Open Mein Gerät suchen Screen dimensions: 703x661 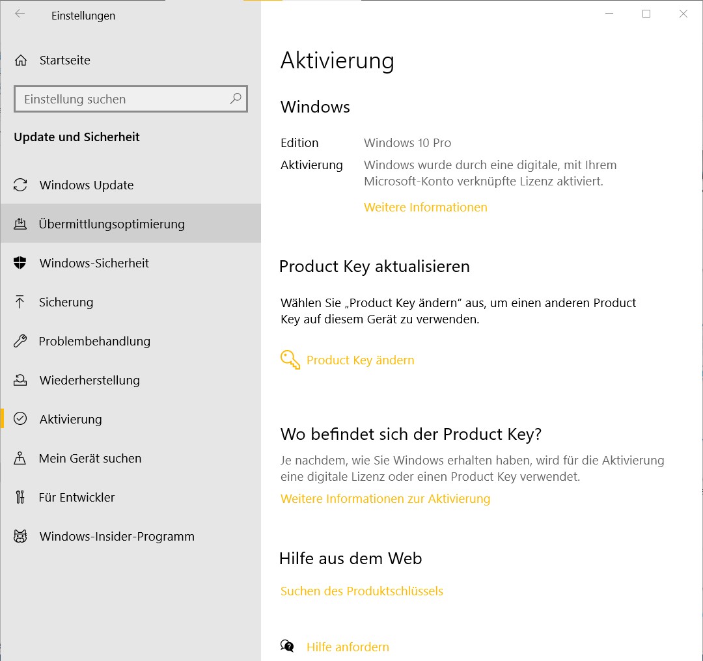[130, 458]
